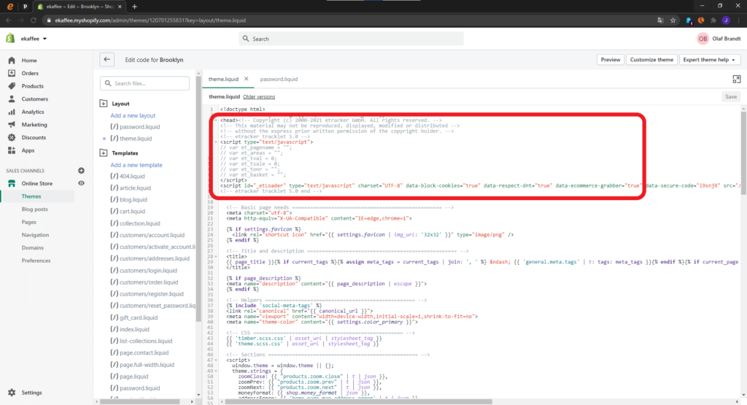The image size is (747, 405).
Task: Click the Customize theme button
Action: [651, 60]
